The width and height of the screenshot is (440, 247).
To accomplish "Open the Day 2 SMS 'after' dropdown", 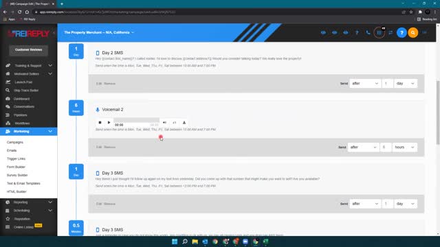I will click(x=365, y=84).
